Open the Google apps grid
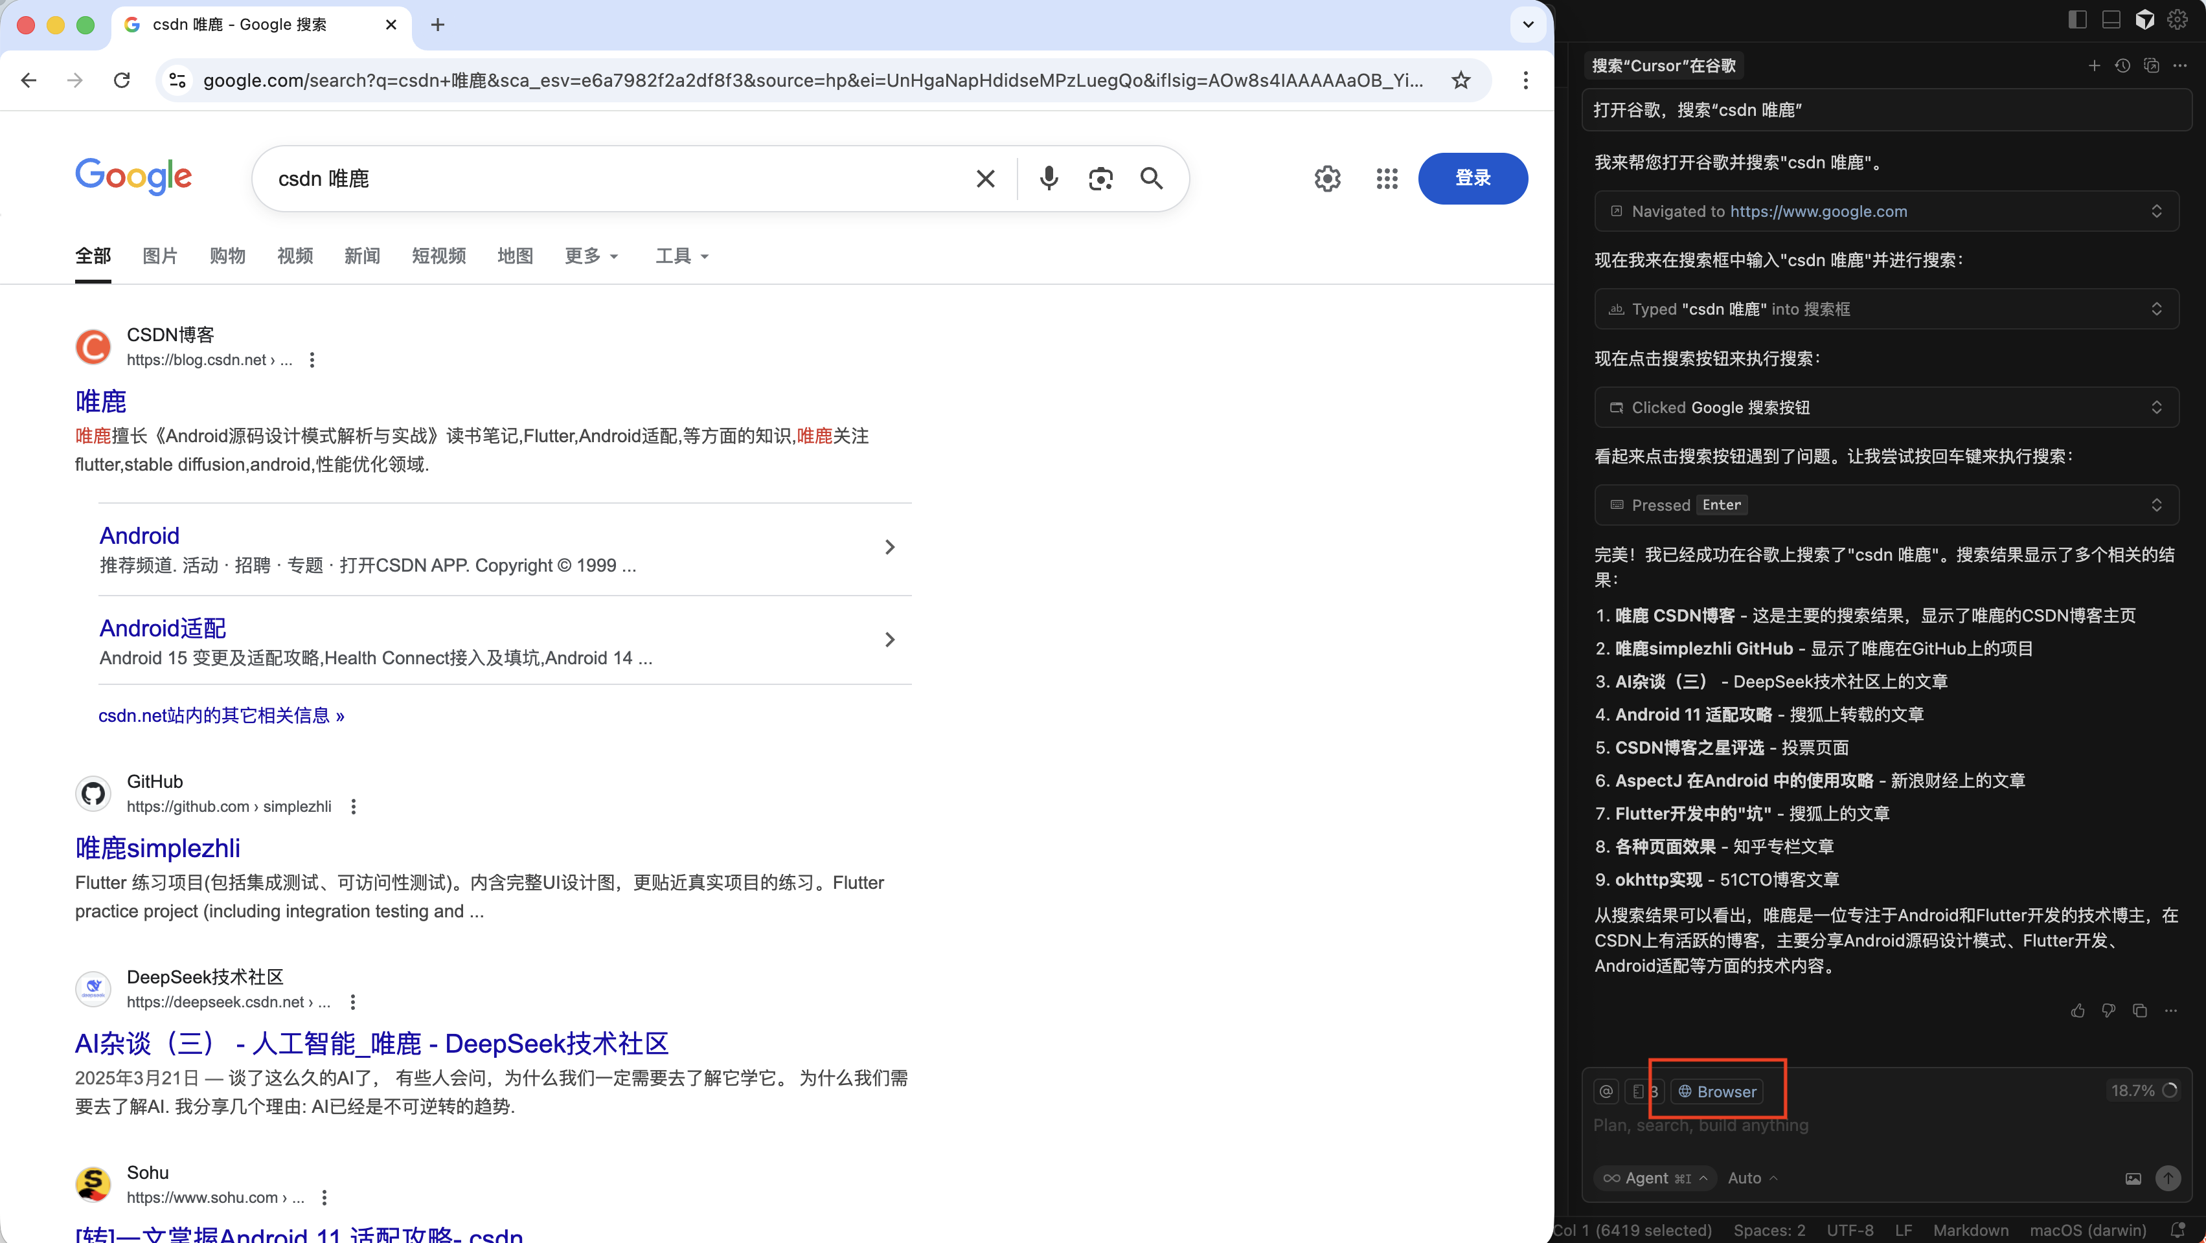Screen dimensions: 2206x1243 click(x=1387, y=178)
